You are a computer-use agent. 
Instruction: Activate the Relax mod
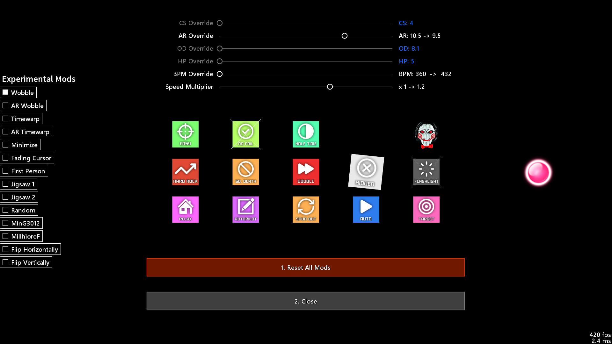[x=186, y=209]
